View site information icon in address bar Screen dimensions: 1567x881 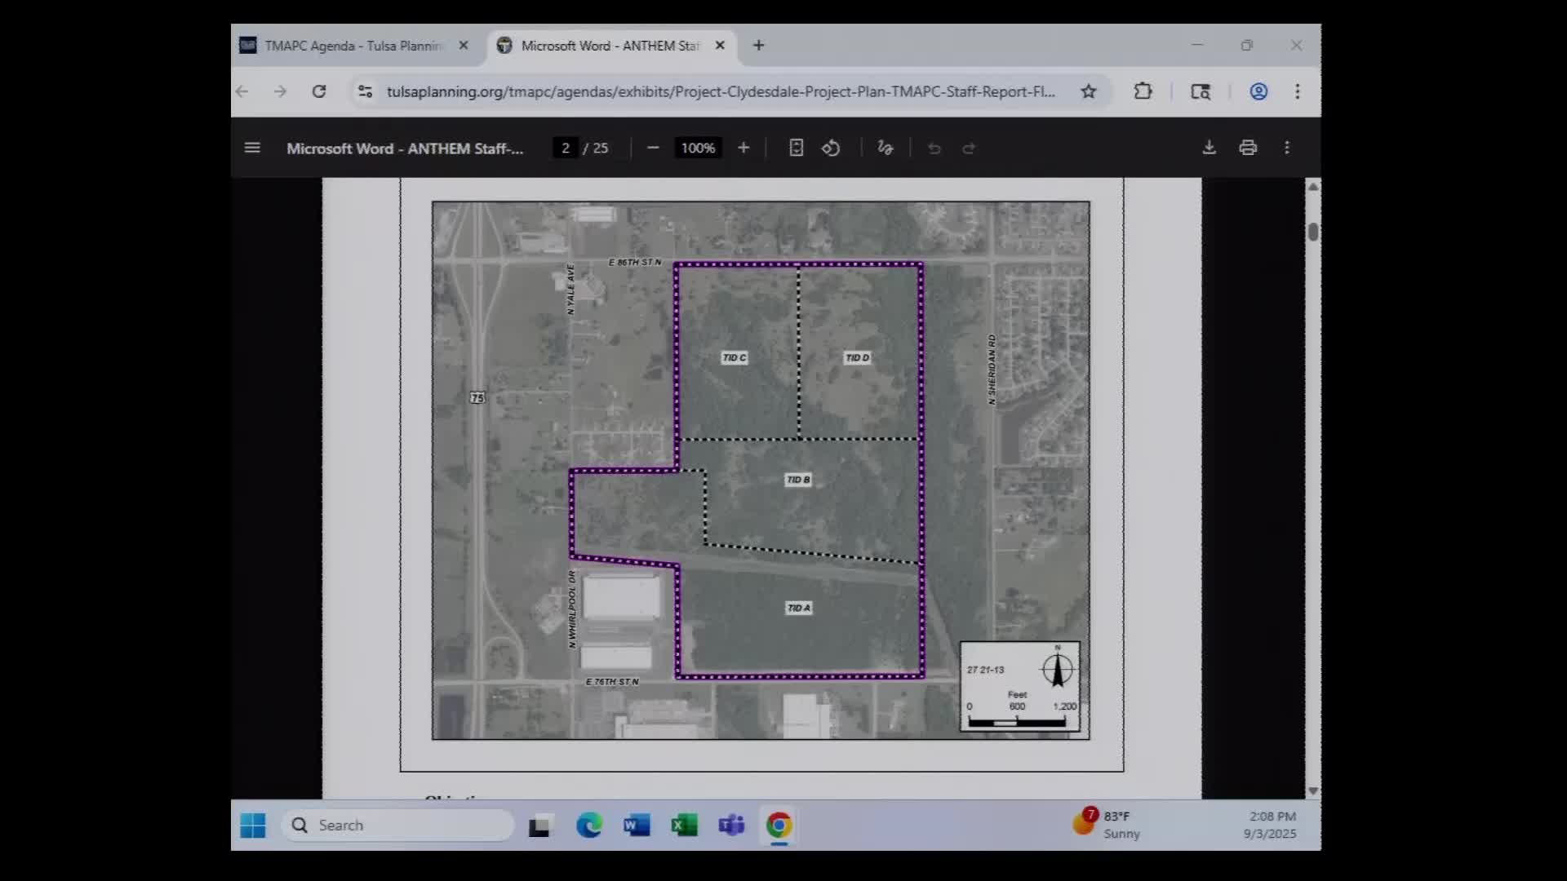coord(365,91)
